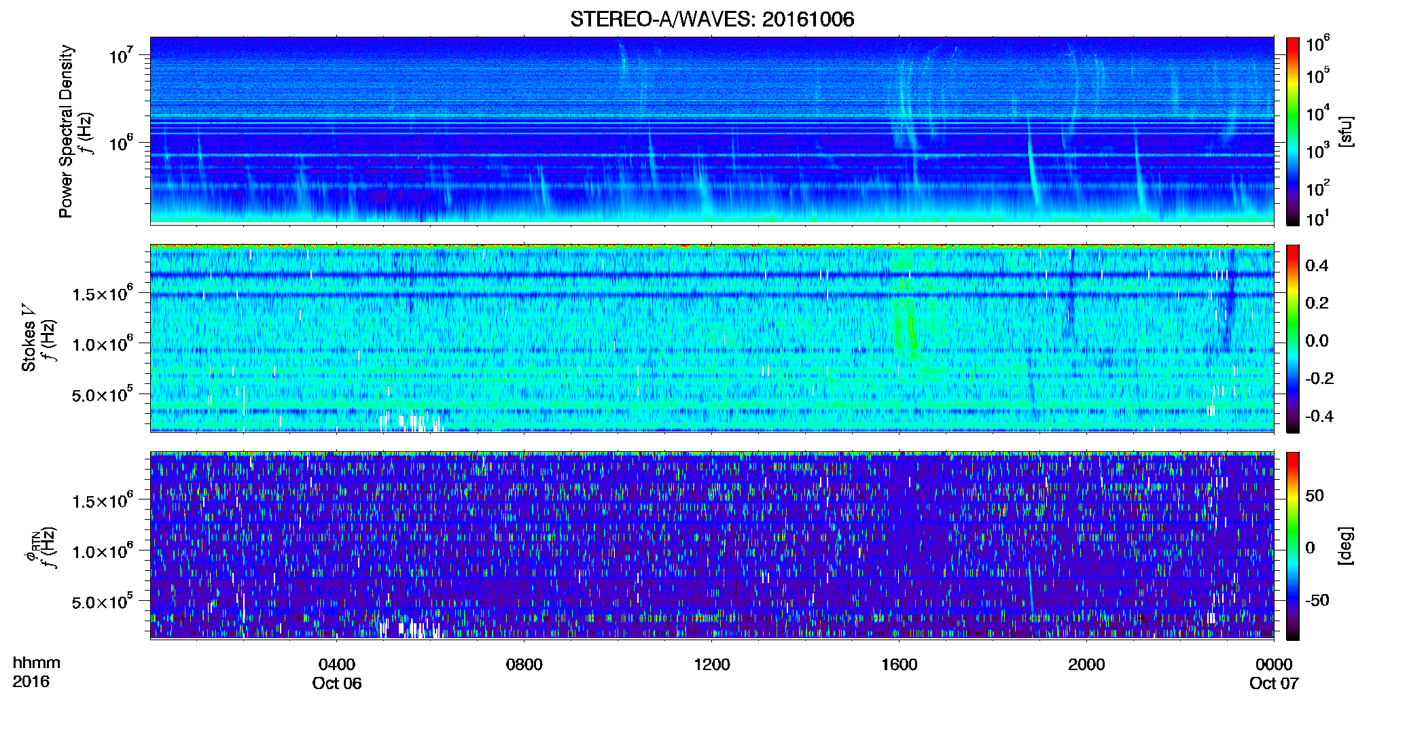Click the 1600 time axis label
The image size is (1424, 734).
pos(900,665)
